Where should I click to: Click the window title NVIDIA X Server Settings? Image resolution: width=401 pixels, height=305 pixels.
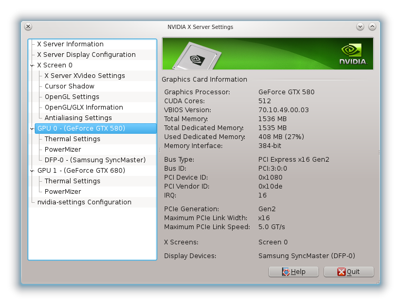[x=200, y=27]
